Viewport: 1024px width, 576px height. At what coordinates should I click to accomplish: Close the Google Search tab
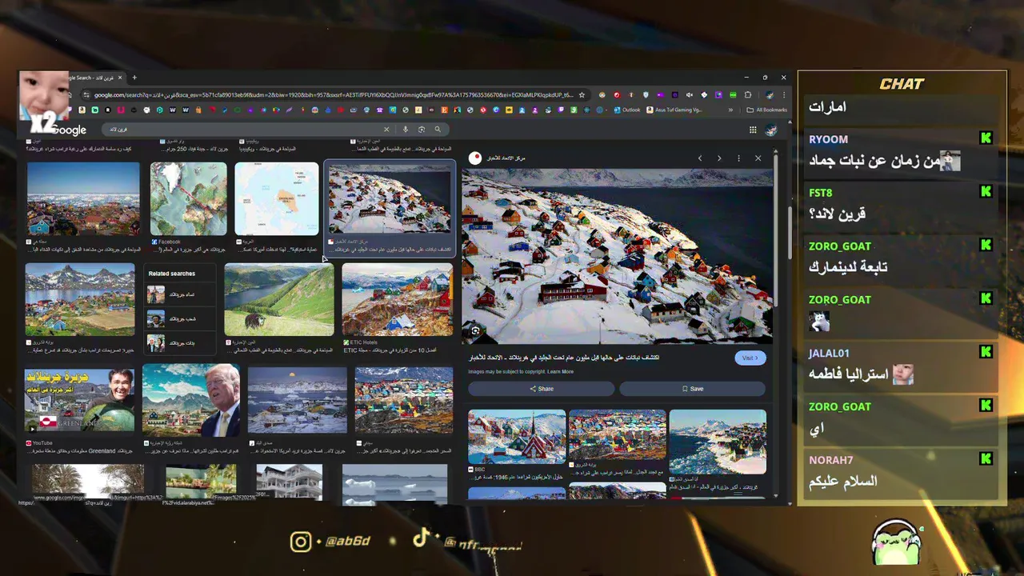point(120,78)
